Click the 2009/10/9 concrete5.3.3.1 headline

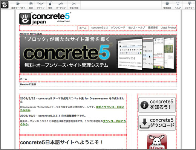[53, 116]
